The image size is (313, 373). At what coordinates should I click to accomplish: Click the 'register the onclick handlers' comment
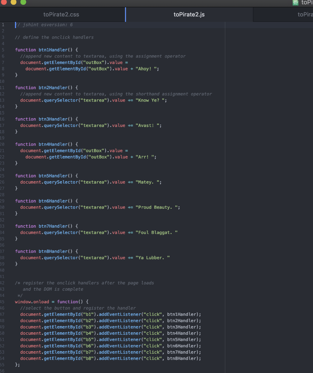click(x=85, y=283)
